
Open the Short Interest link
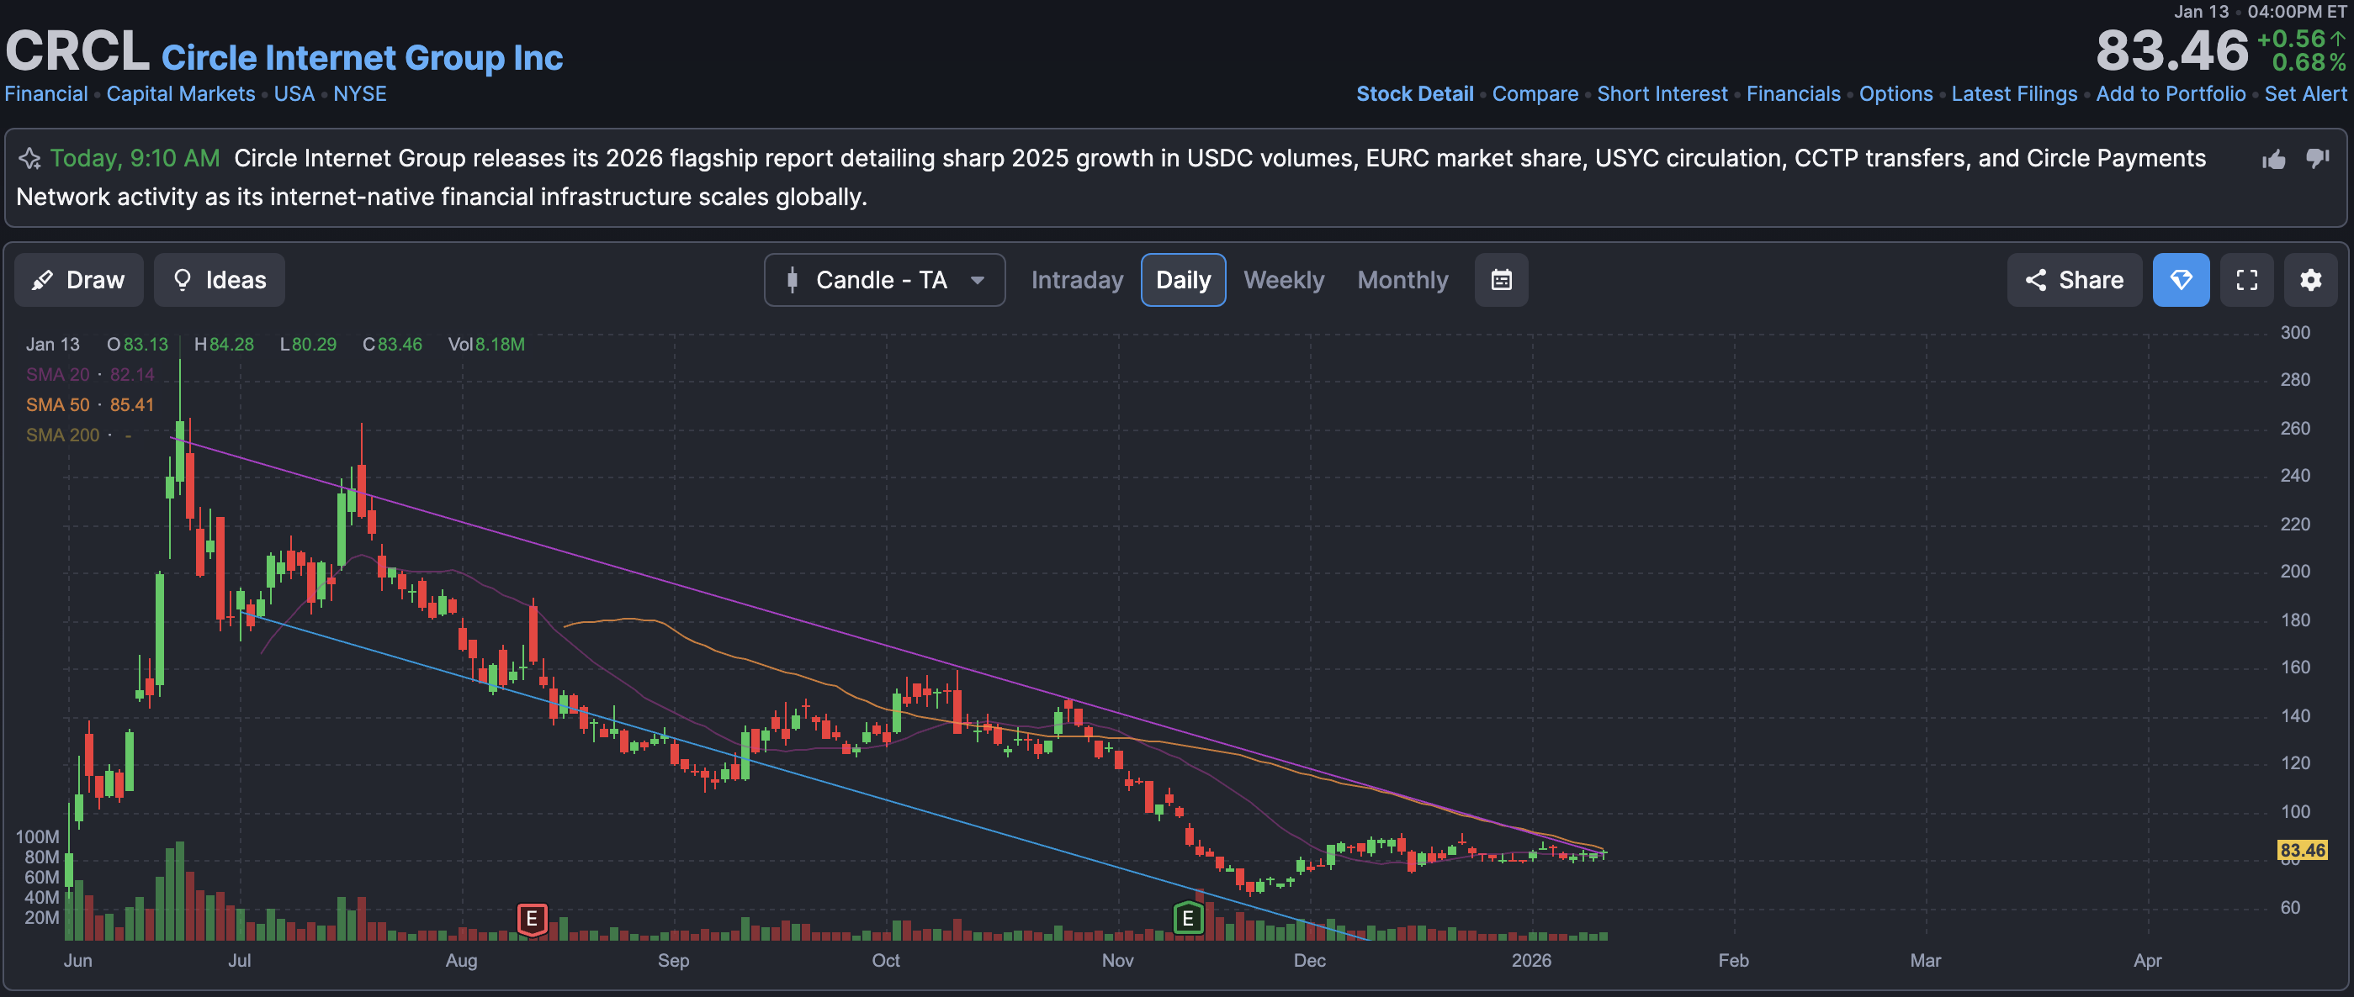click(1662, 94)
